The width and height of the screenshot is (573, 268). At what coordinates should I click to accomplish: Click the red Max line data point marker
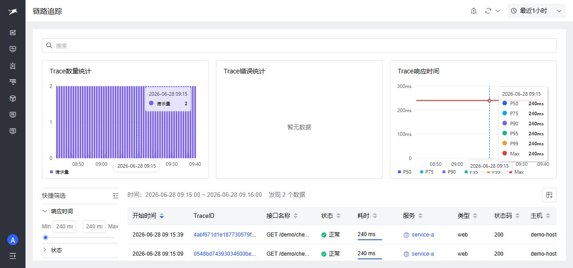pyautogui.click(x=489, y=100)
